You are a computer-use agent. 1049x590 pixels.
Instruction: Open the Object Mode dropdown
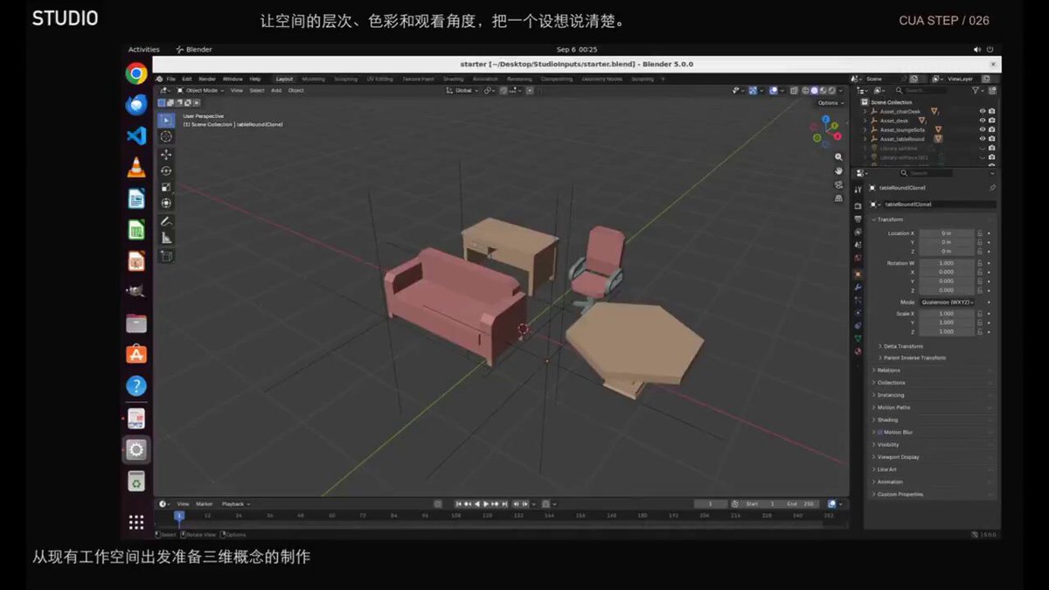pyautogui.click(x=200, y=90)
